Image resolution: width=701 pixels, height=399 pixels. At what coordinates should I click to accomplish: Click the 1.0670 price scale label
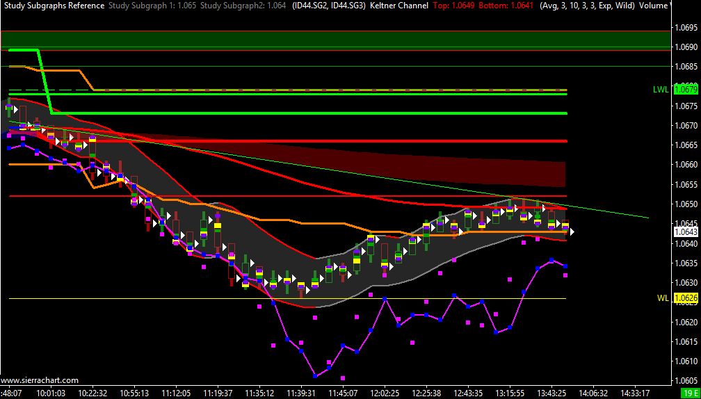click(x=686, y=126)
